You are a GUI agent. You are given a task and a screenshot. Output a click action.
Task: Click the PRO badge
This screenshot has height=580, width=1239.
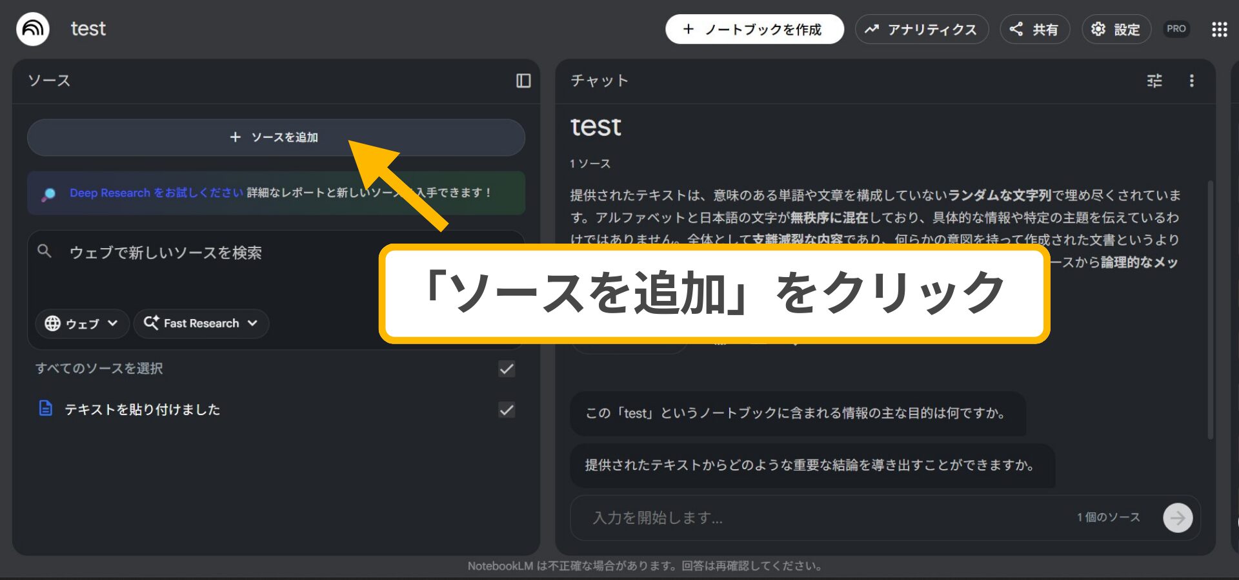1176,29
